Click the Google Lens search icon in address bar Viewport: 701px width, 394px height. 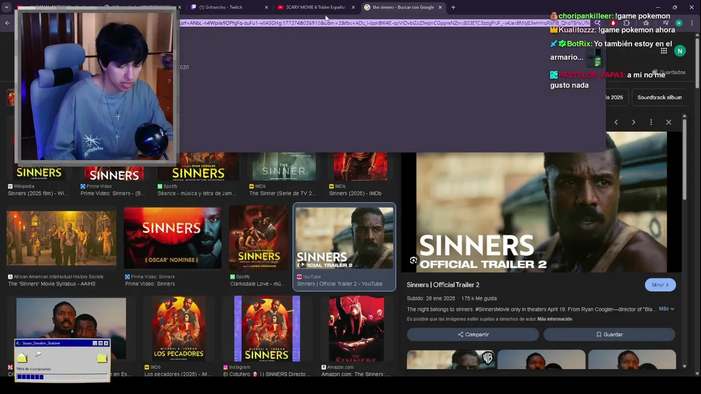[x=597, y=23]
